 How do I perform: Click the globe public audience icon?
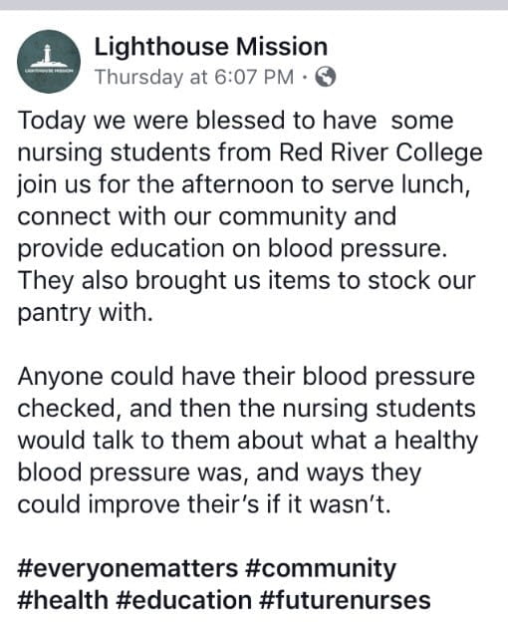(x=326, y=77)
